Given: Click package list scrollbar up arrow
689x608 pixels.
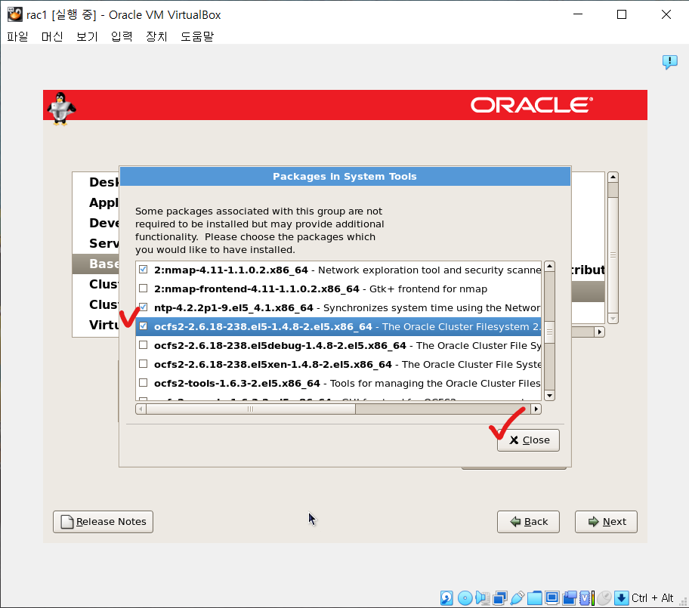Looking at the screenshot, I should click(549, 266).
